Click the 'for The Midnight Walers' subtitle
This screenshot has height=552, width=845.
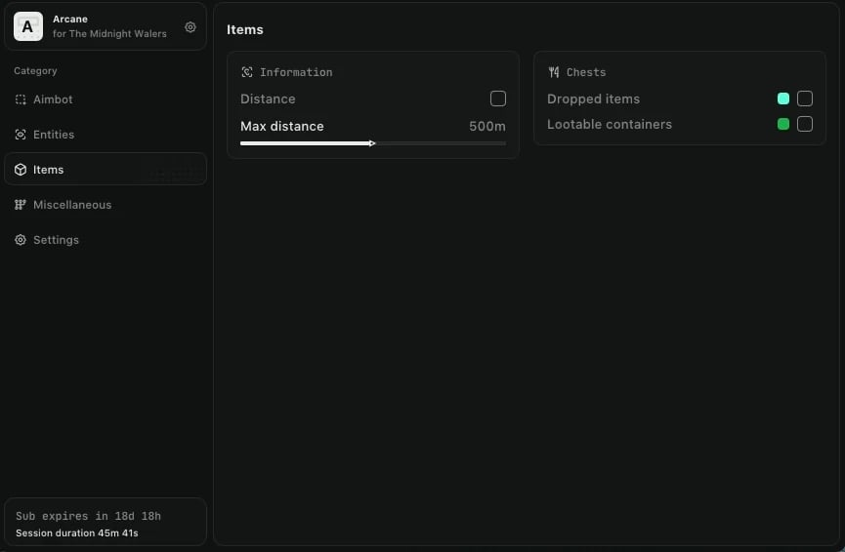click(109, 34)
